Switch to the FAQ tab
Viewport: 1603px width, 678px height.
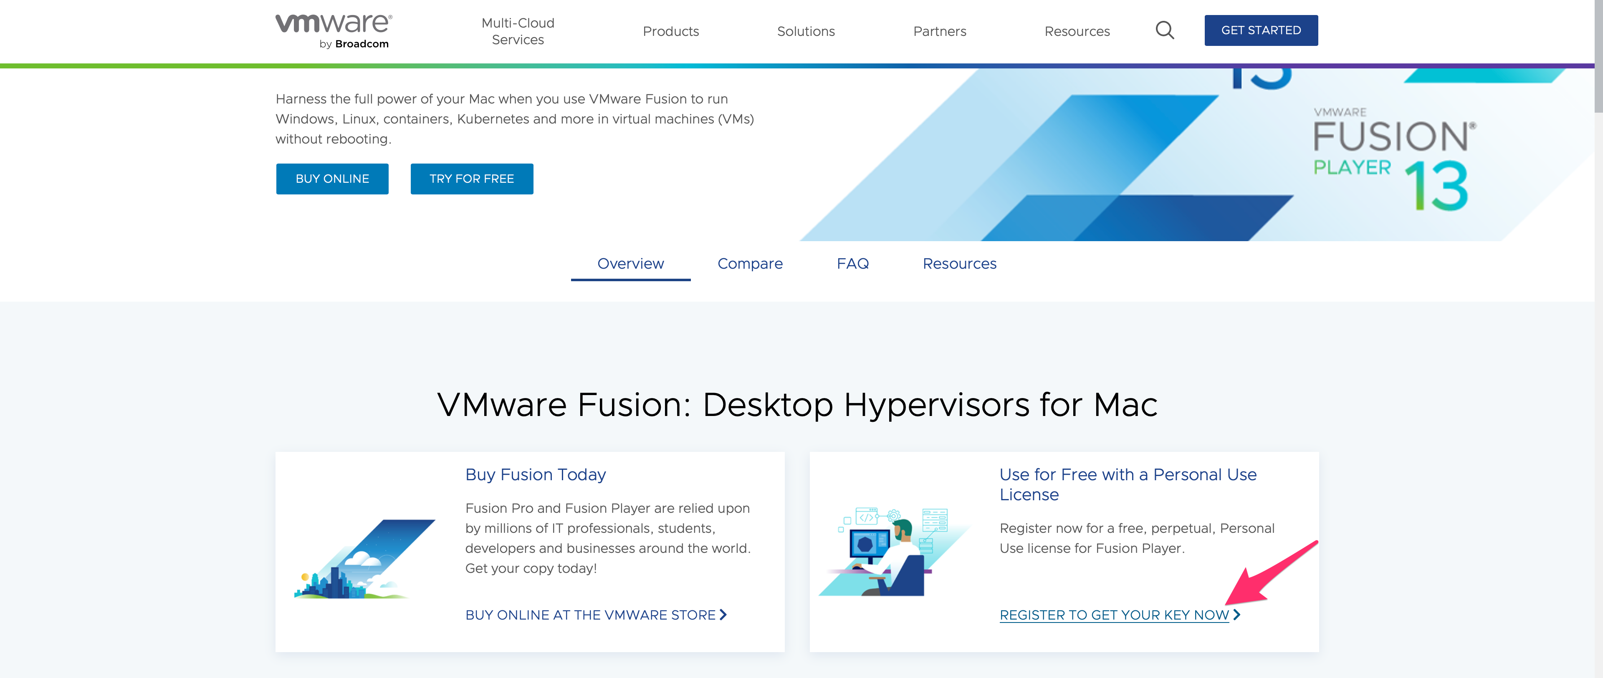852,264
